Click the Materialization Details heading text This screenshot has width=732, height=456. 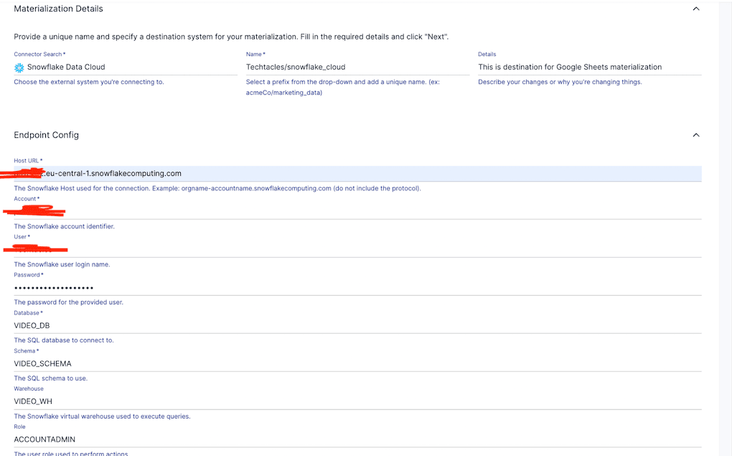(x=58, y=9)
